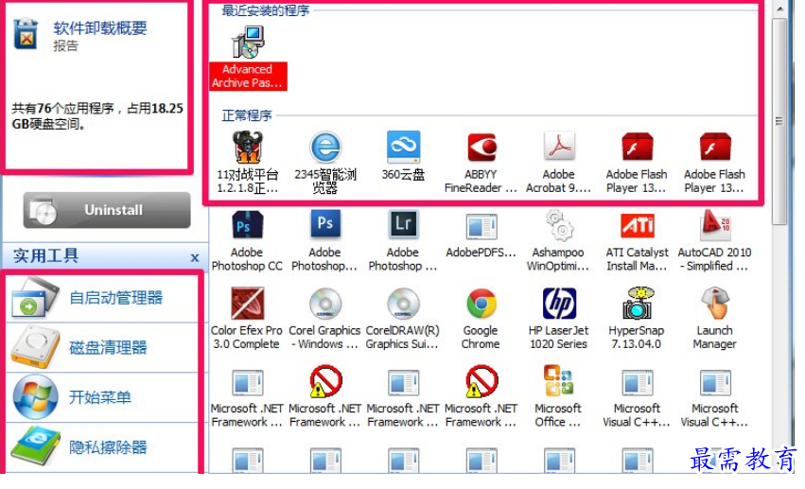Click the 实用工具 panel header
The width and height of the screenshot is (805, 489).
coord(105,255)
